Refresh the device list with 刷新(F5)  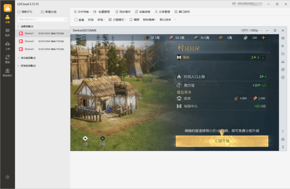tap(25, 12)
